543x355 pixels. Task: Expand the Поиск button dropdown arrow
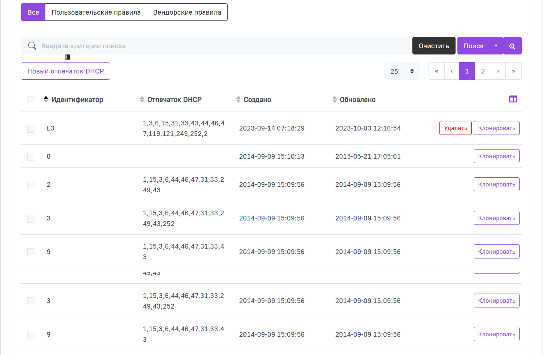(x=496, y=46)
